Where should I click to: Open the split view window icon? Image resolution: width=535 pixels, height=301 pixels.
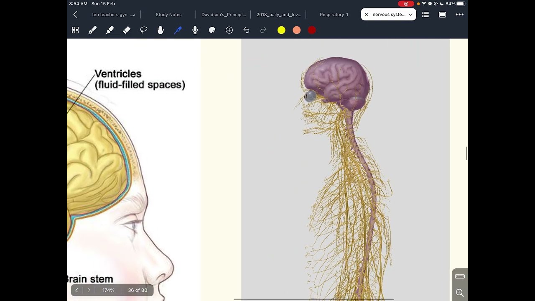tap(442, 15)
